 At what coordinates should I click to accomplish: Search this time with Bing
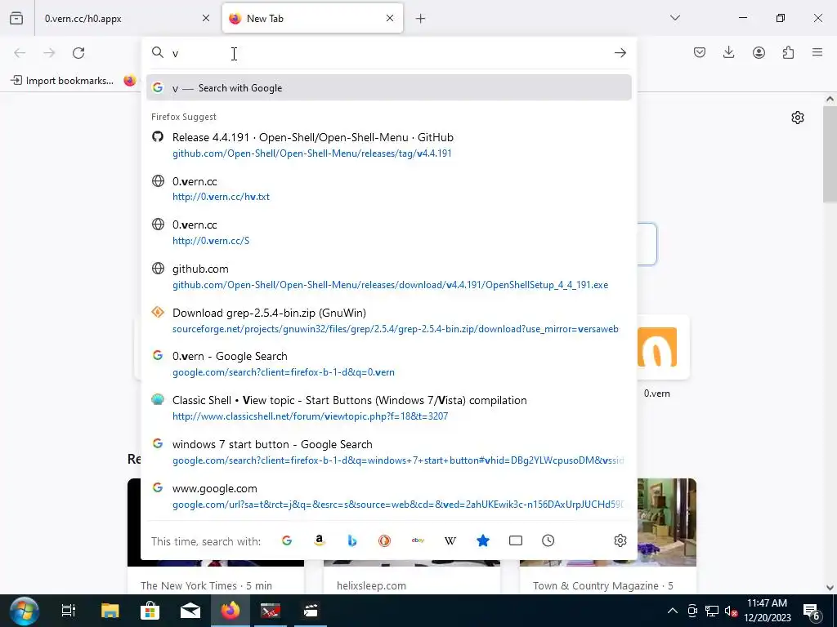coord(351,540)
